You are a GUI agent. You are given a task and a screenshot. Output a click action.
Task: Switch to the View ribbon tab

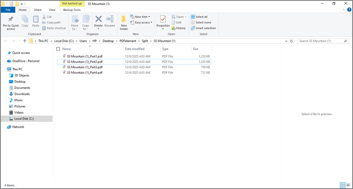point(52,10)
